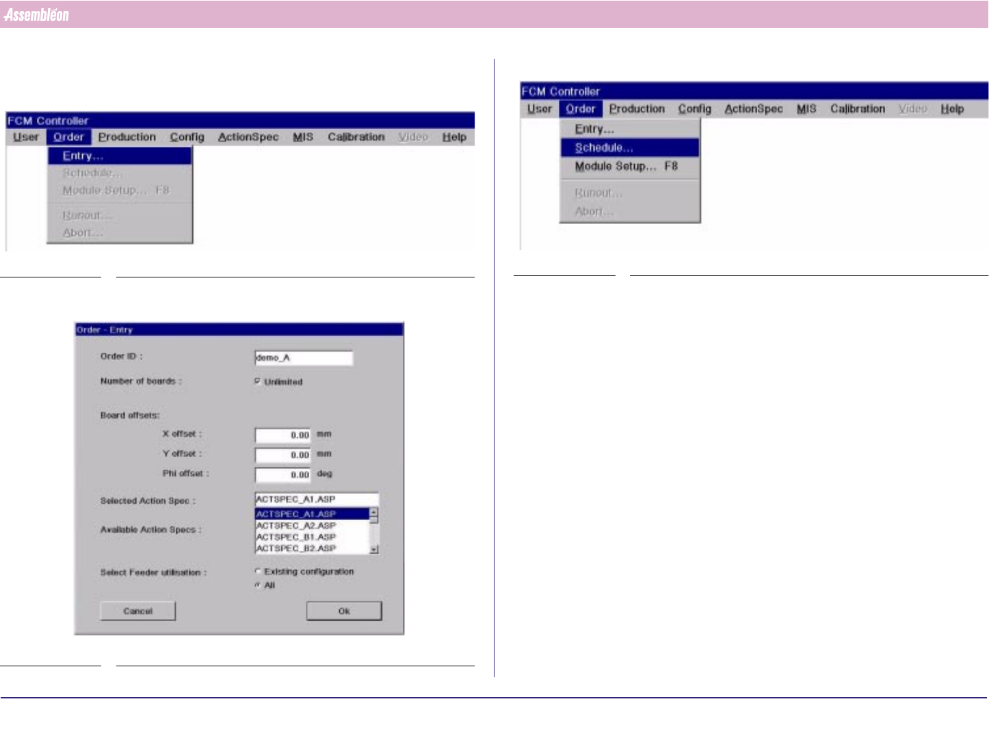
Task: Select ACTSPEC_B1.ASP in the Available Action Specs list
Action: click(x=312, y=537)
